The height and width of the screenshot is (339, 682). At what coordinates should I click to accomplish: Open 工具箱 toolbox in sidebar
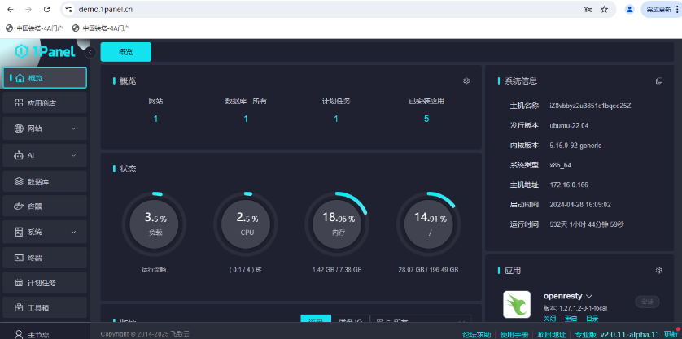45,308
